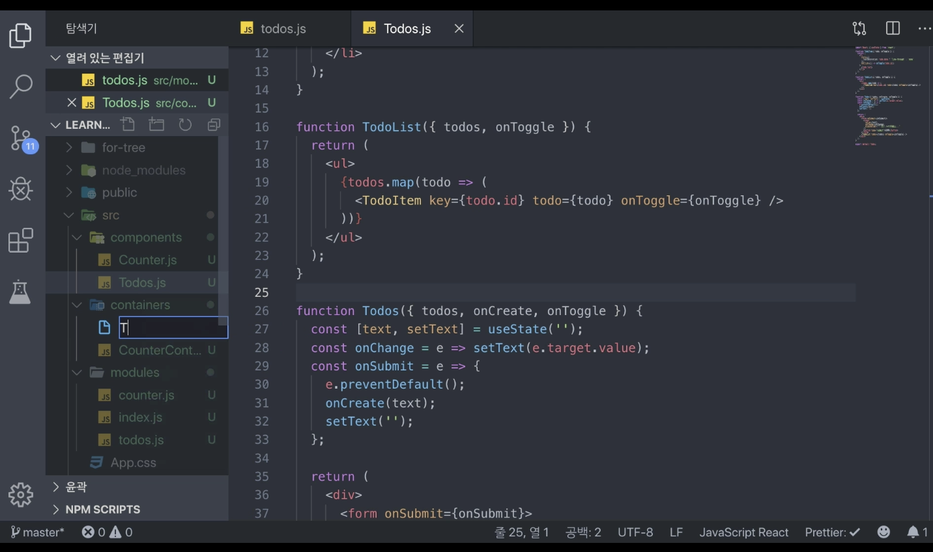Open the Extensions view in activity bar
The width and height of the screenshot is (933, 552).
tap(21, 241)
